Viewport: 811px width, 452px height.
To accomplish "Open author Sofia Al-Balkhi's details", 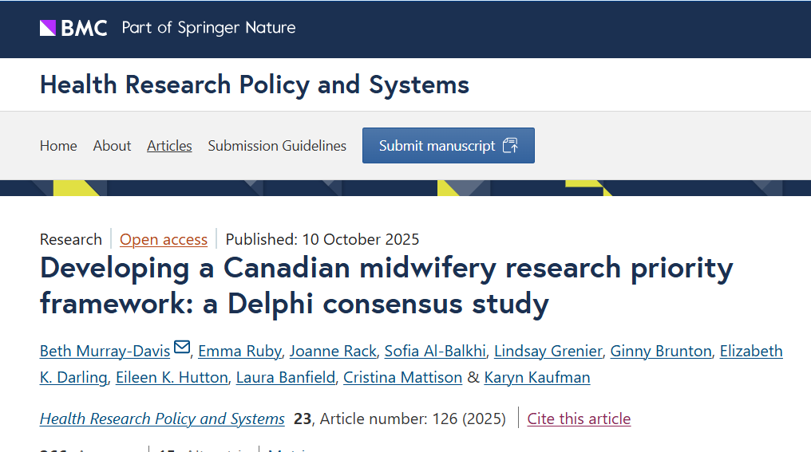I will (x=433, y=352).
